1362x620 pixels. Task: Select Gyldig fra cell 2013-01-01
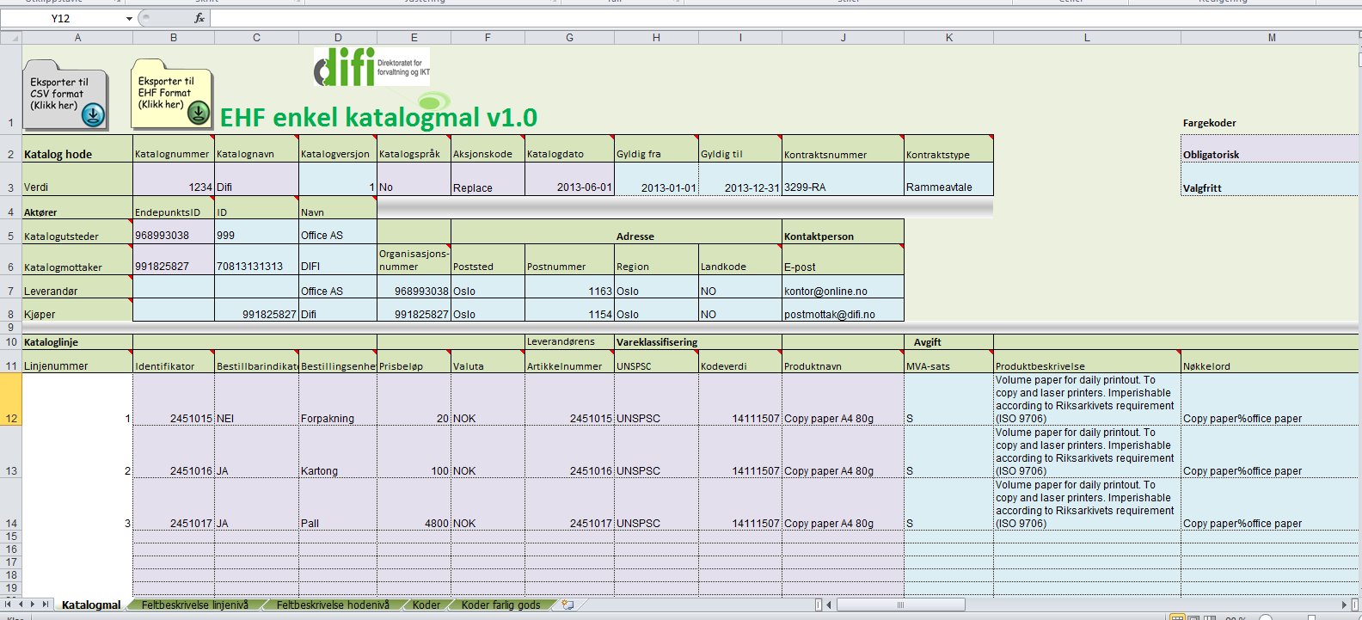[x=656, y=179]
